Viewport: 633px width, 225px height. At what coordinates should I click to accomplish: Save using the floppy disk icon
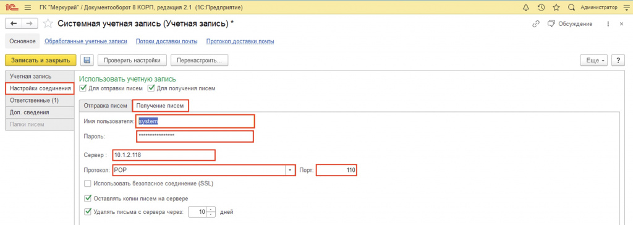pyautogui.click(x=87, y=60)
